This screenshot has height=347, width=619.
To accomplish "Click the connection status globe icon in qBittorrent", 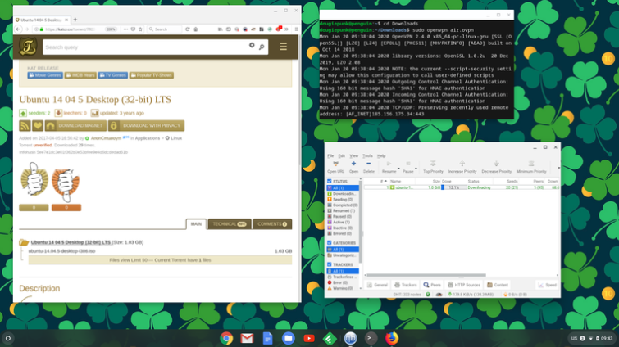I will (x=428, y=295).
